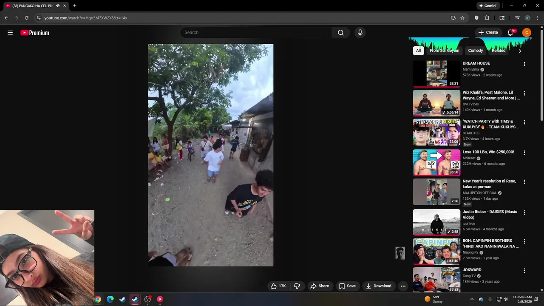This screenshot has width=544, height=306.
Task: Click the page vertical scrollbar
Action: [x=541, y=75]
